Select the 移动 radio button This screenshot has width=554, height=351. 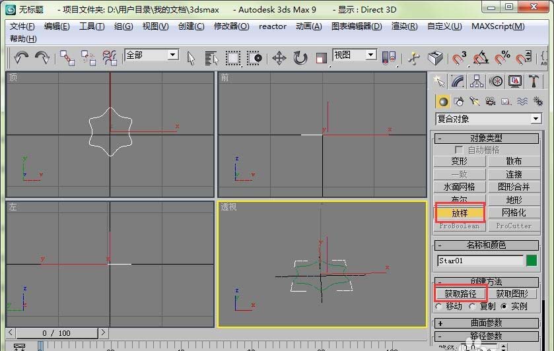(439, 307)
